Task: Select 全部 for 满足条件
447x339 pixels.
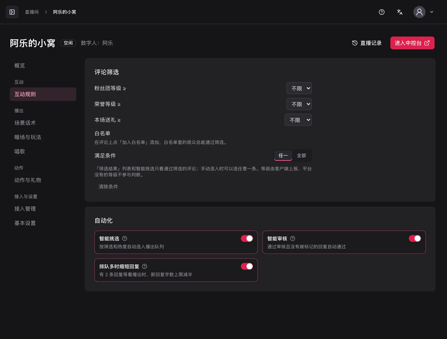Action: pos(301,156)
